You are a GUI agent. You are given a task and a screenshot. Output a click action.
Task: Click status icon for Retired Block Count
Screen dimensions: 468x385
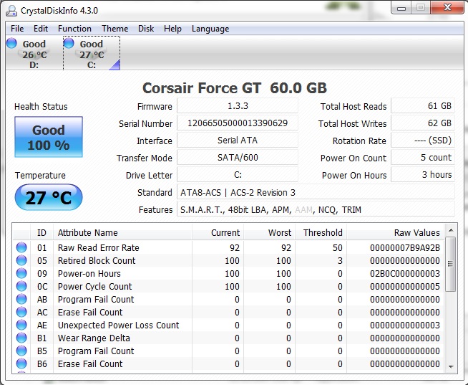pyautogui.click(x=21, y=260)
